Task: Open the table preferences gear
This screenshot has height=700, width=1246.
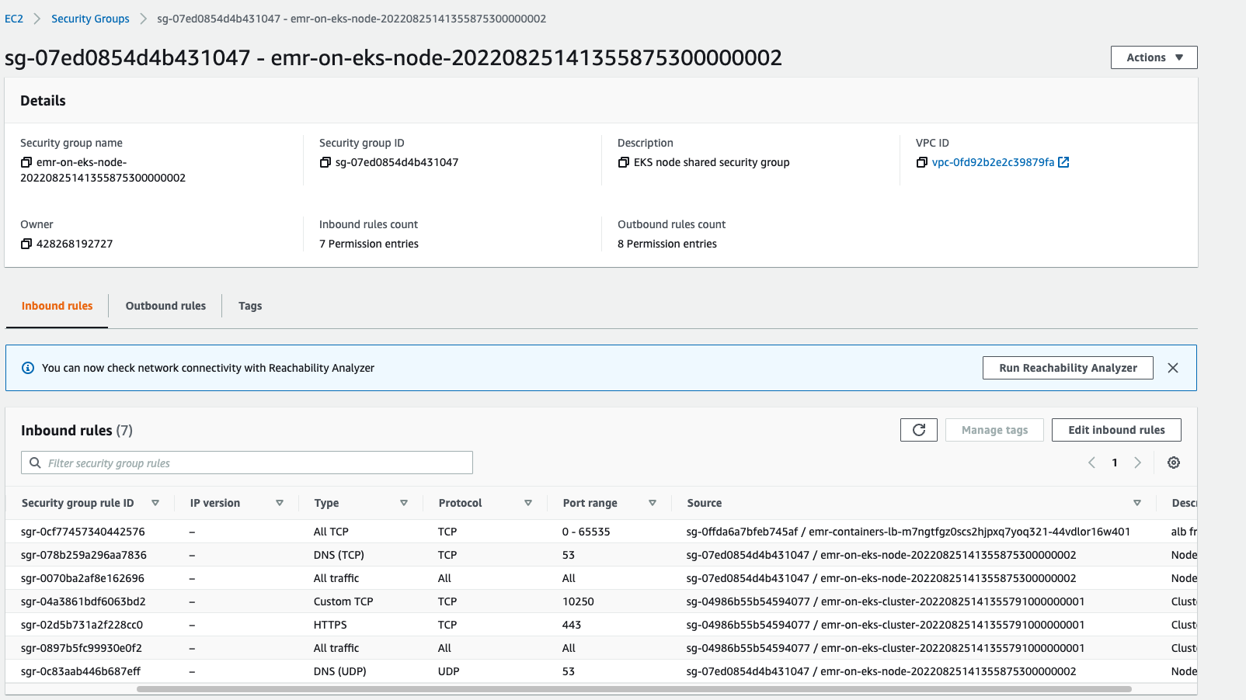Action: point(1173,462)
